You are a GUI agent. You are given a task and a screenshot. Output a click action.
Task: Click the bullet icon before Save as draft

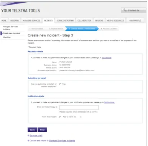(x=28, y=136)
